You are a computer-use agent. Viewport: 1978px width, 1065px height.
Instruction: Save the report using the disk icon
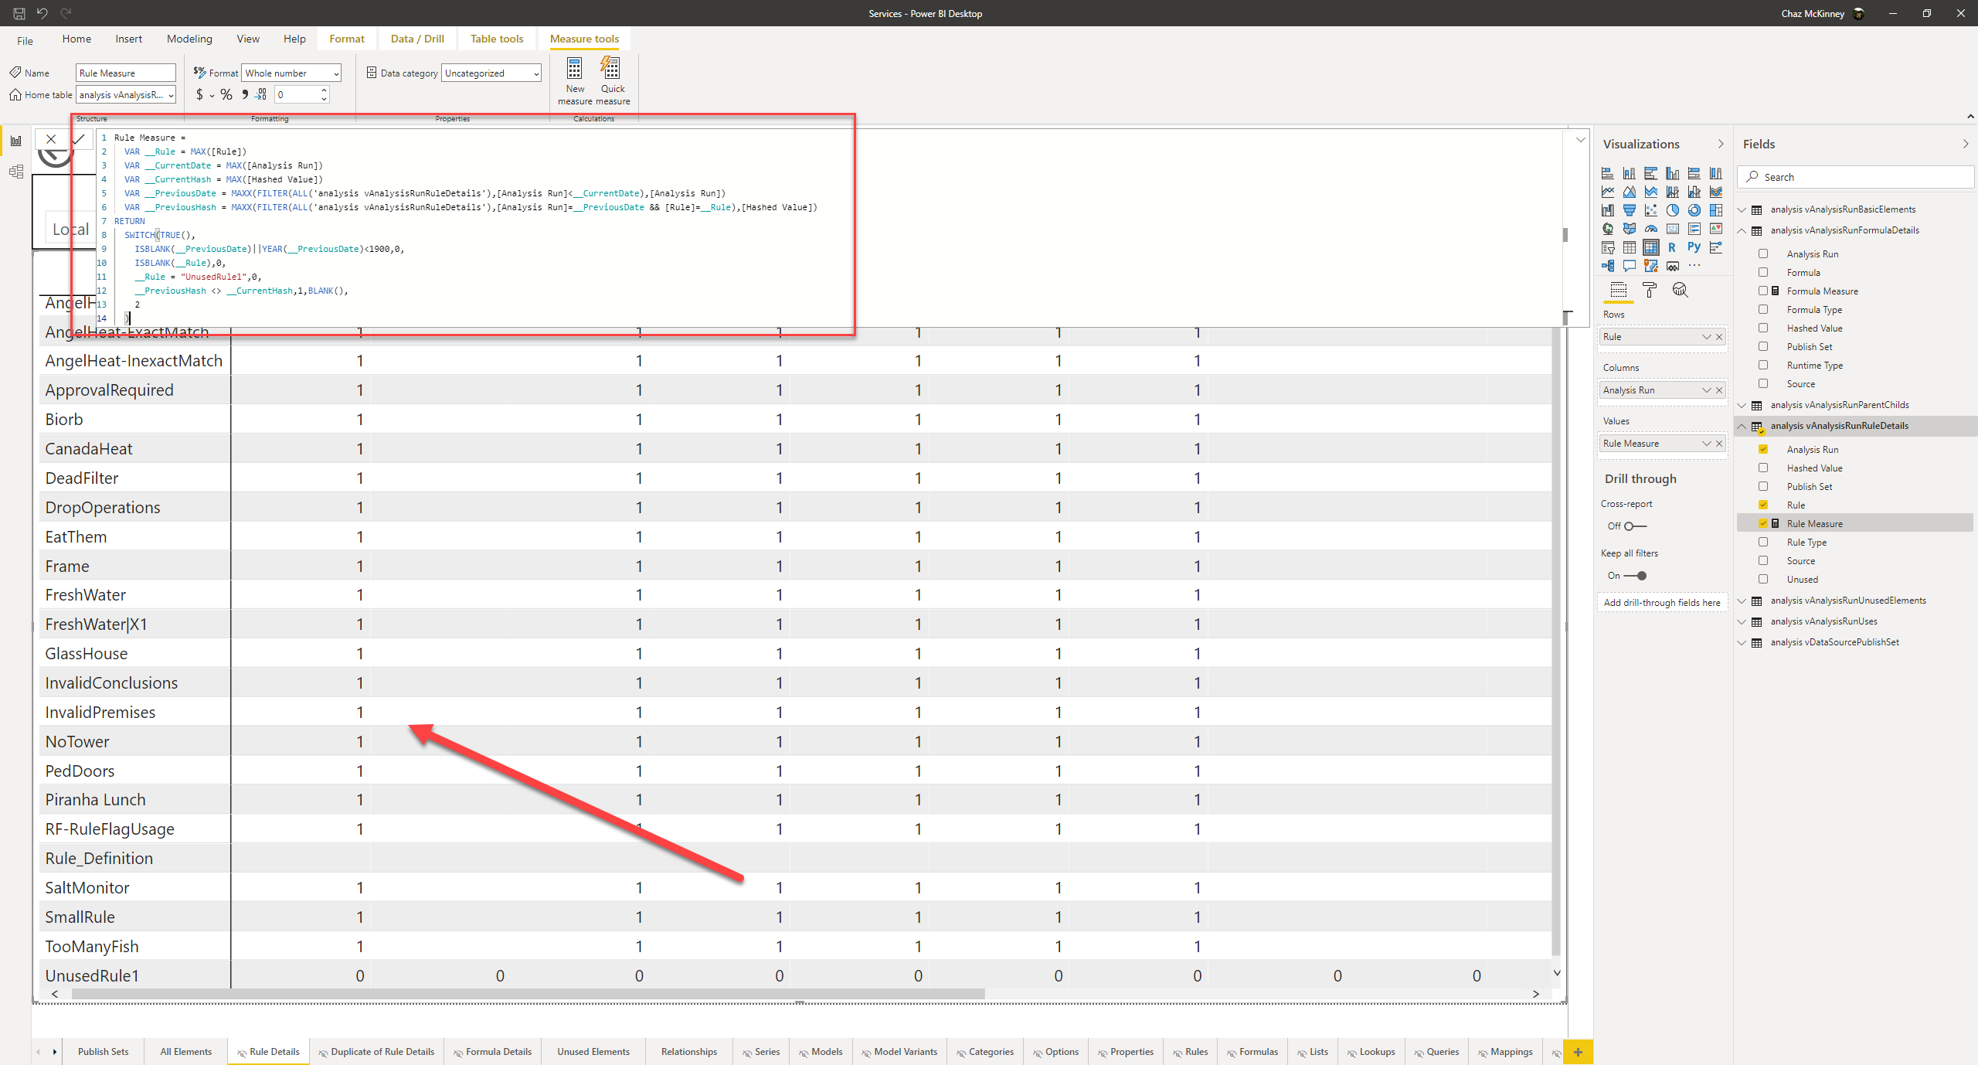point(19,13)
